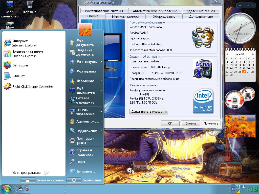Expand Панель управления submenu arrow

[x=101, y=112]
